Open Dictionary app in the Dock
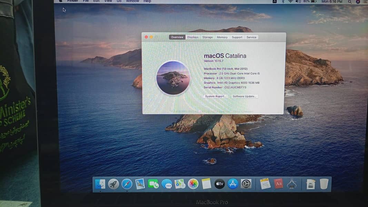The image size is (368, 207). point(279,184)
